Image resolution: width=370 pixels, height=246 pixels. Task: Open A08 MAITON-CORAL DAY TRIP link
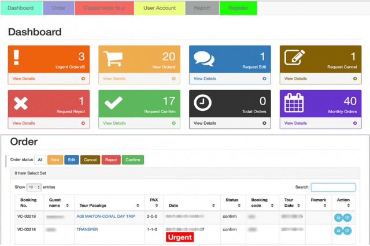102,217
